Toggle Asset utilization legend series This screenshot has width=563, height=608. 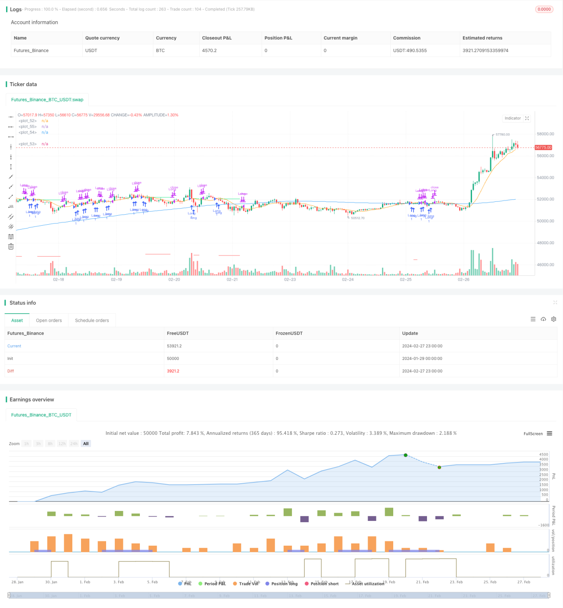pyautogui.click(x=365, y=584)
